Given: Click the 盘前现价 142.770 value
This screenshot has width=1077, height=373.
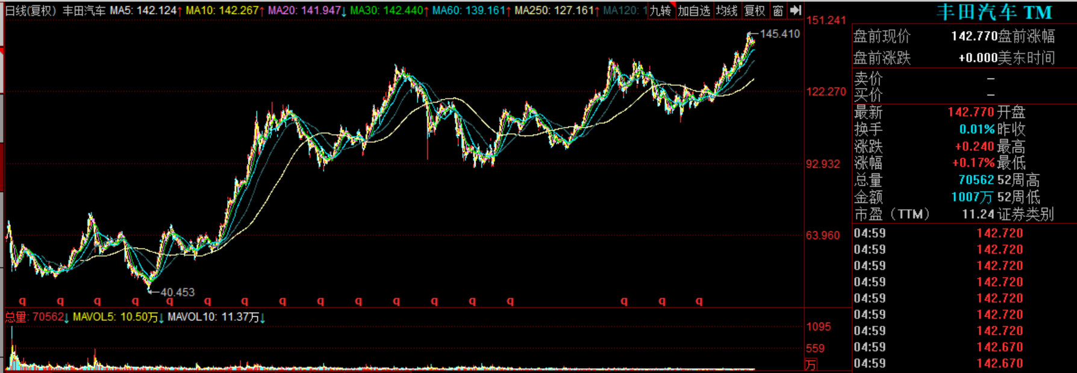Looking at the screenshot, I should (x=974, y=36).
